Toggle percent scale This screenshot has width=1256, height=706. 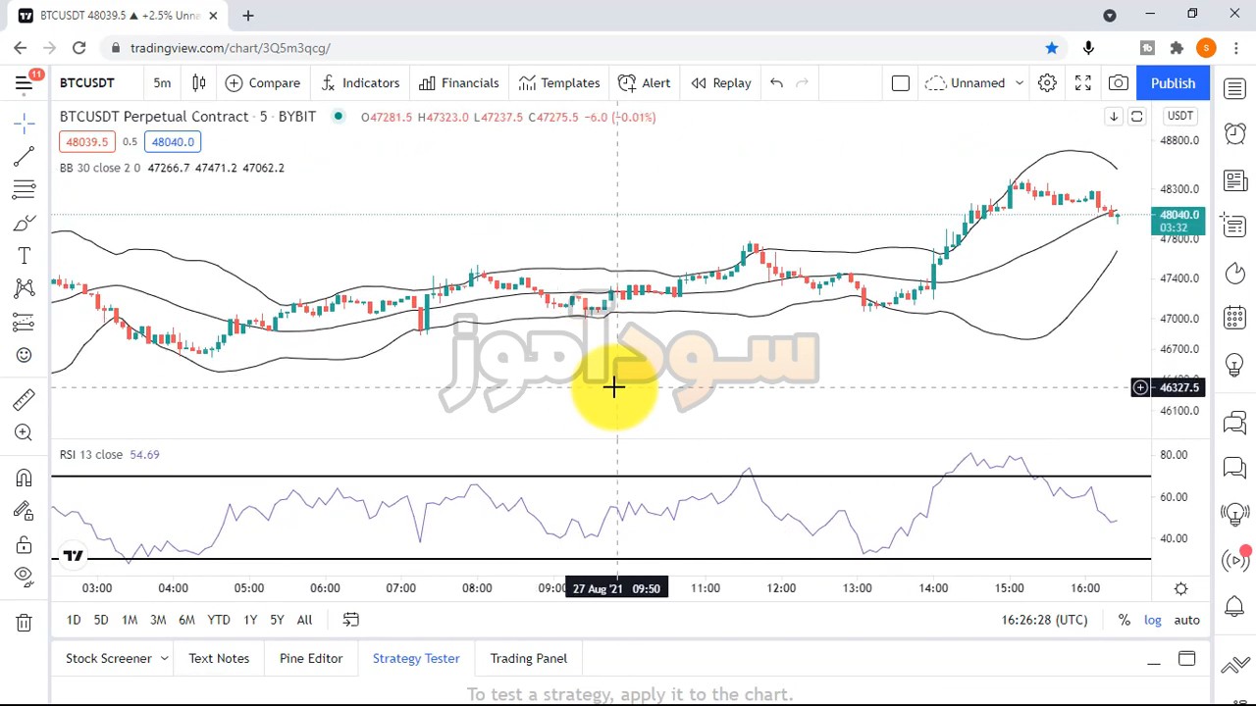[x=1125, y=620]
